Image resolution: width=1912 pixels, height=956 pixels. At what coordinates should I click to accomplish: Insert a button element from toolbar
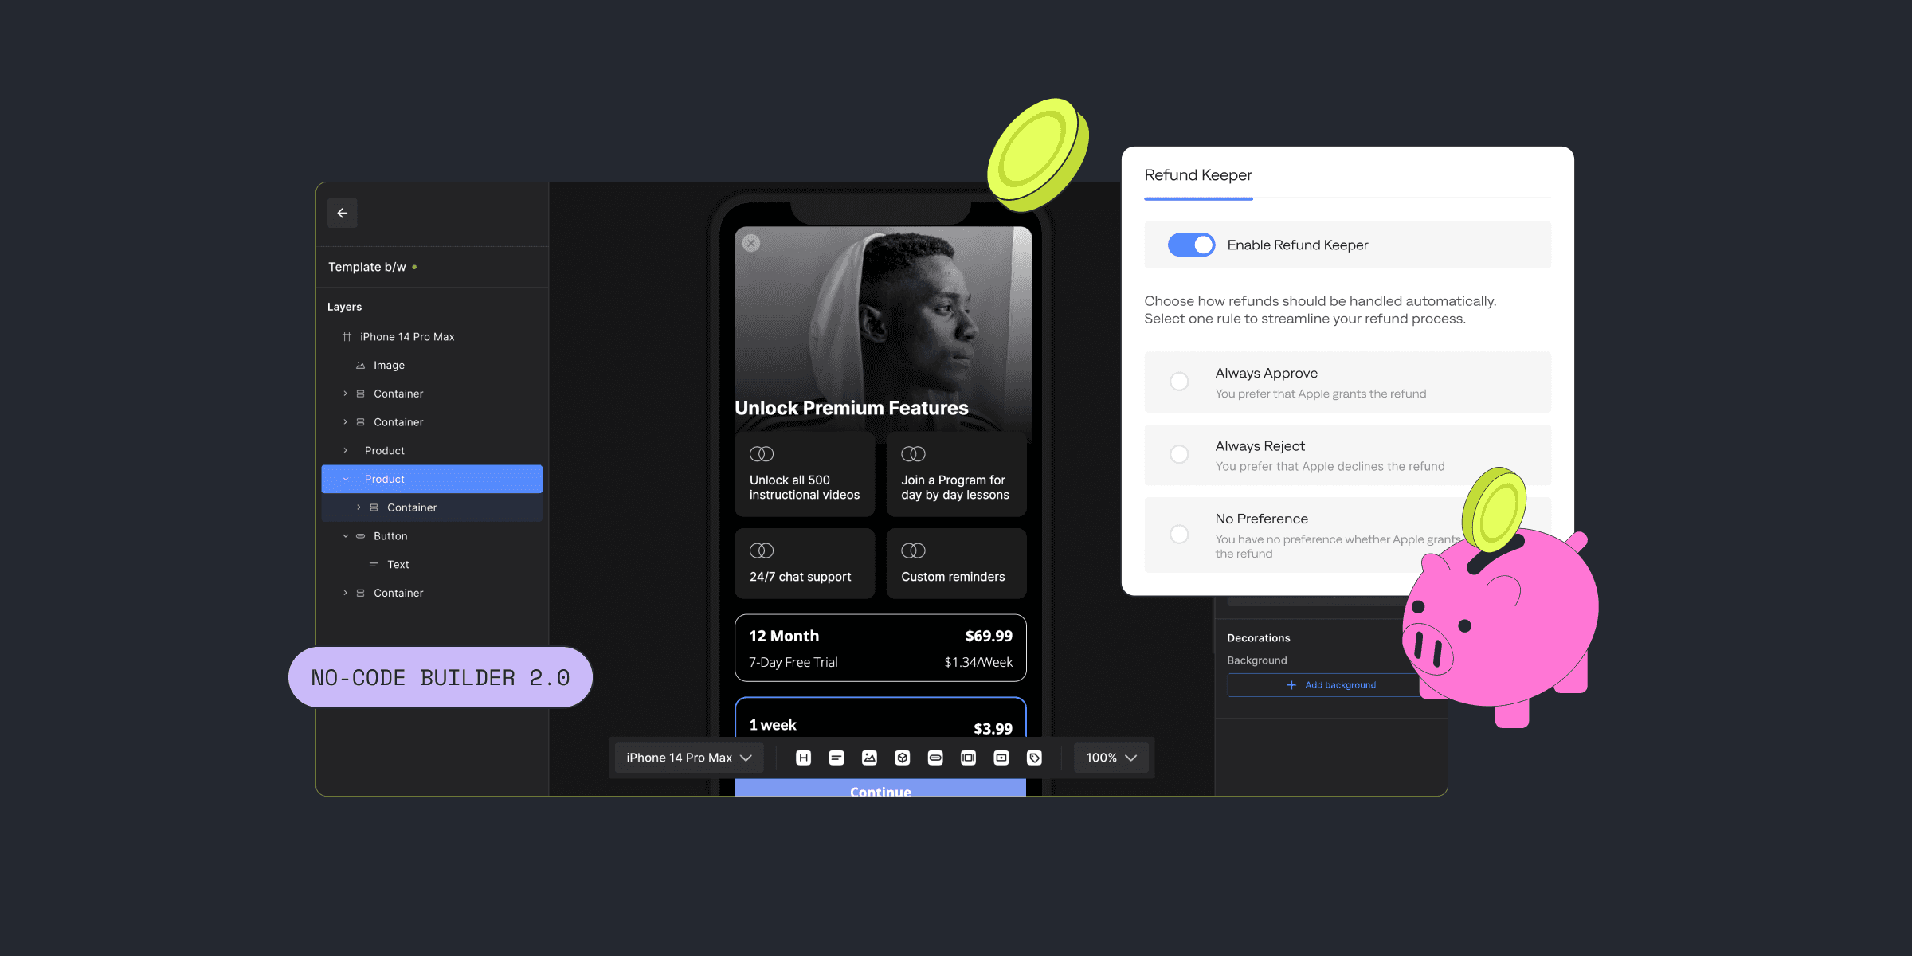click(935, 758)
